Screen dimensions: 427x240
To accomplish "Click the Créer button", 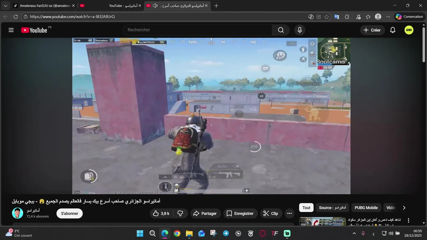I will pos(372,30).
